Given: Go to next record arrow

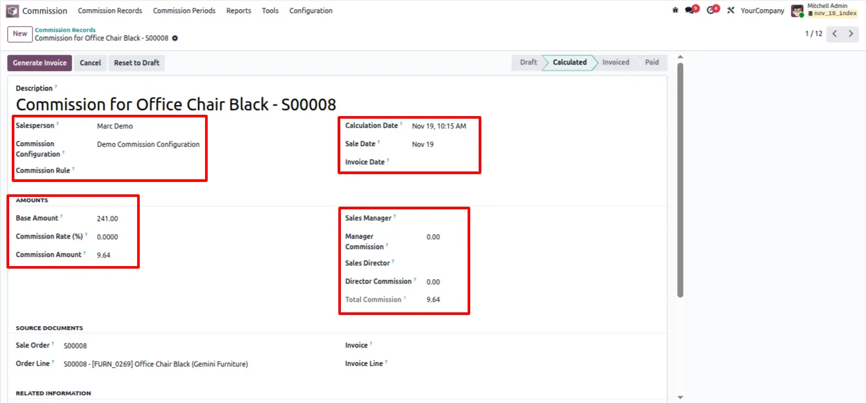Looking at the screenshot, I should pyautogui.click(x=850, y=34).
